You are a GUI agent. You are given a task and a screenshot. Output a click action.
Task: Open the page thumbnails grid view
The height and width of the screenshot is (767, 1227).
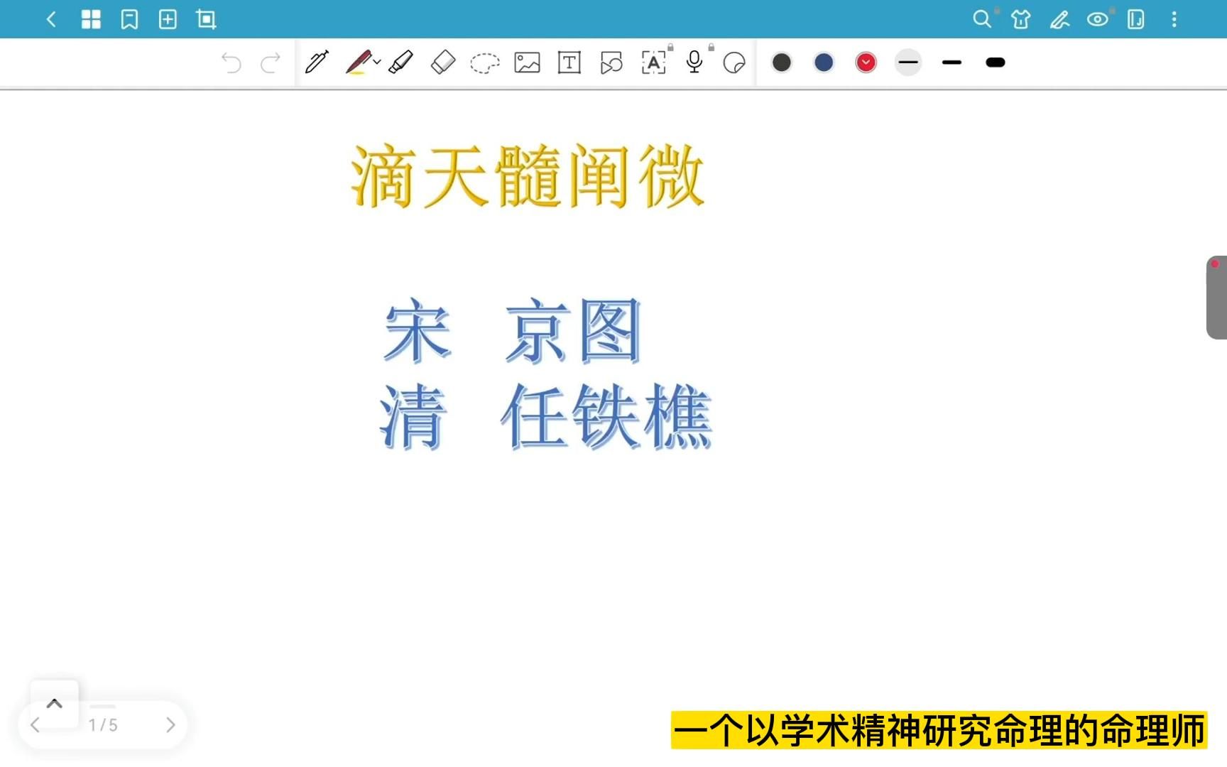tap(91, 19)
